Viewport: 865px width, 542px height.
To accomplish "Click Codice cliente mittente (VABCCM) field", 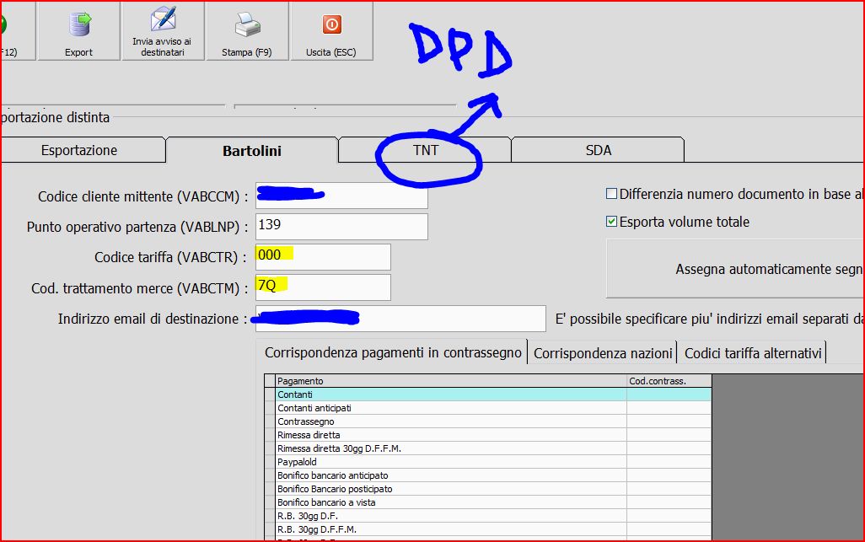I will (x=341, y=196).
